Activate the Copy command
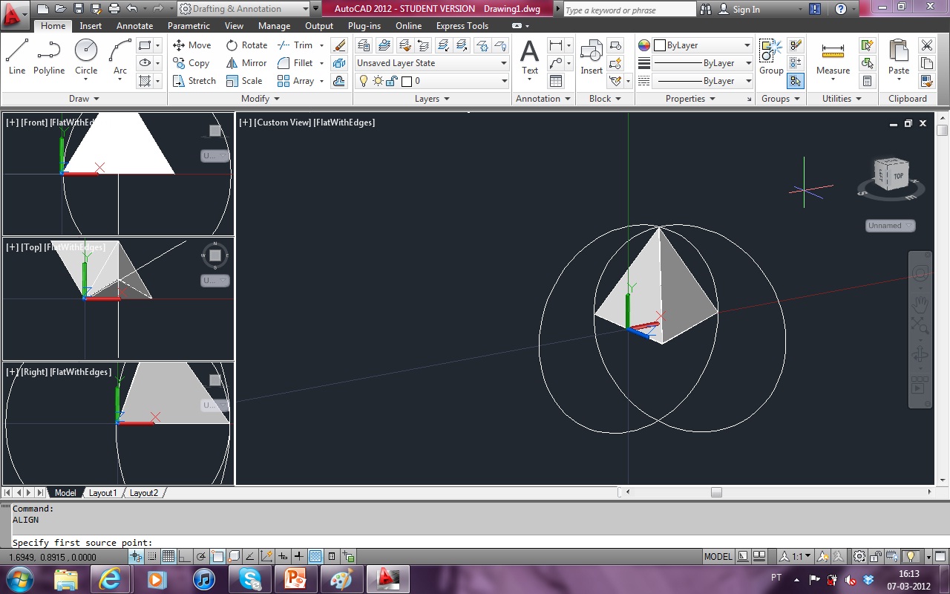950x594 pixels. pyautogui.click(x=191, y=63)
